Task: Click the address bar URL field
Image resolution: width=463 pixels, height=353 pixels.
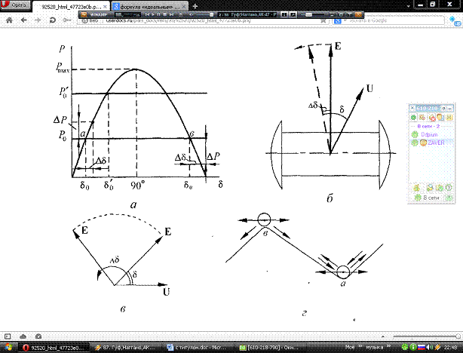Action: [189, 23]
